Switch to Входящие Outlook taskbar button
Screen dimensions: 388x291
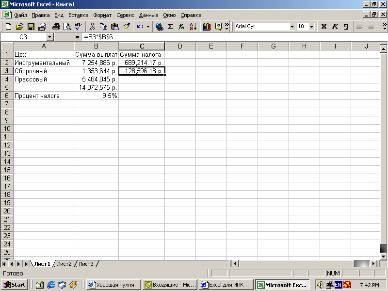click(170, 285)
